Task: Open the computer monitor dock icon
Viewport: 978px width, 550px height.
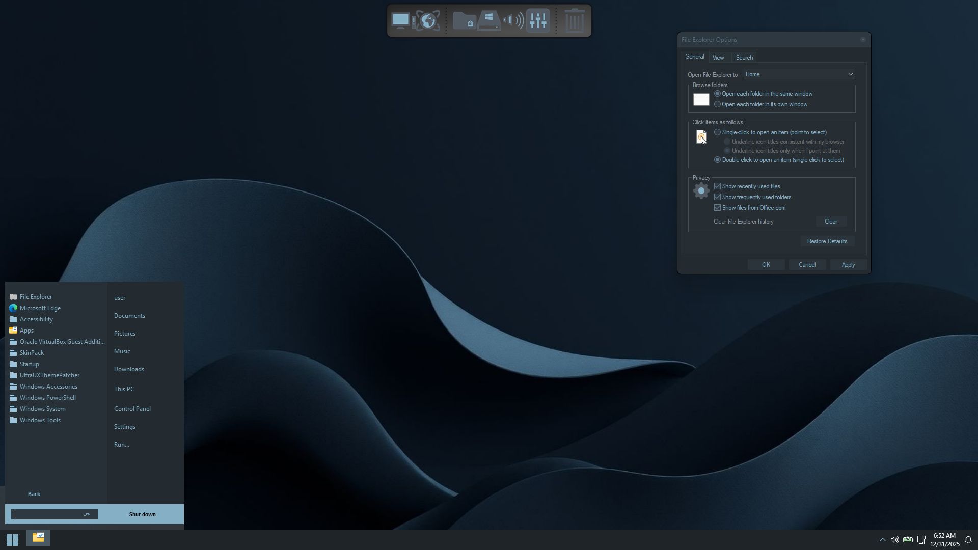Action: 401,21
